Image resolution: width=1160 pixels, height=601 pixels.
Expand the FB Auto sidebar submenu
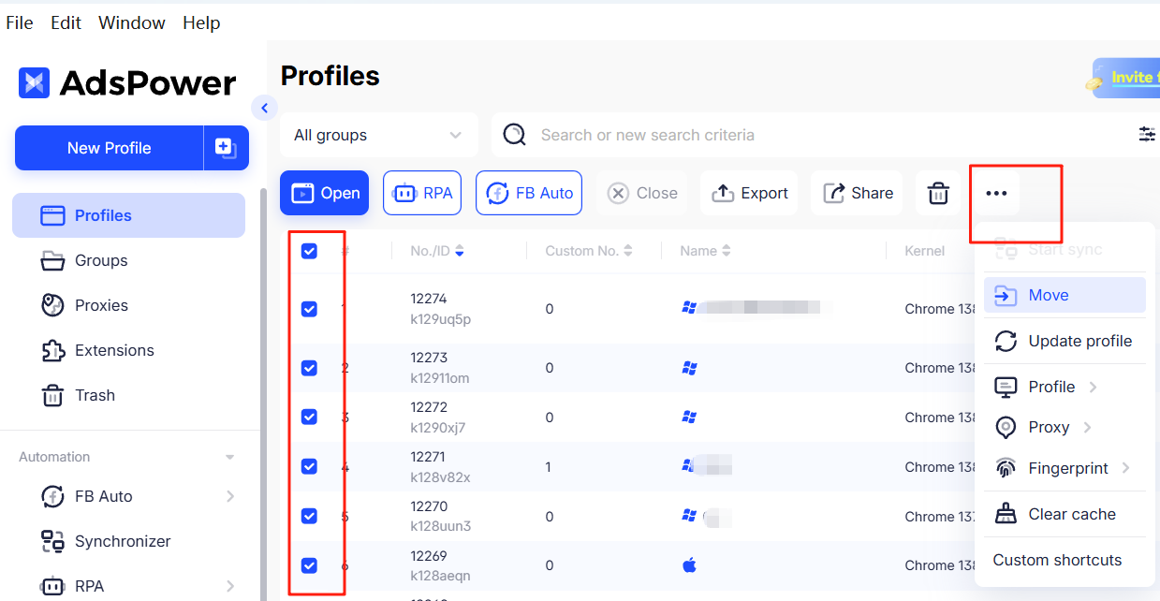click(230, 496)
